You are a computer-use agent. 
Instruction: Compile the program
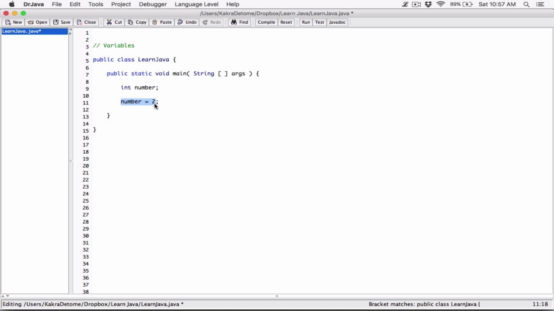pyautogui.click(x=266, y=22)
